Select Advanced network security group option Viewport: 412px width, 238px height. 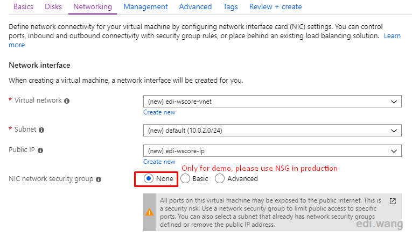220,178
